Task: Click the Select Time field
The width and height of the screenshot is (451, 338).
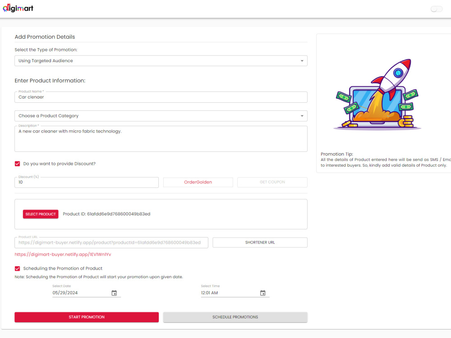Action: [x=235, y=293]
